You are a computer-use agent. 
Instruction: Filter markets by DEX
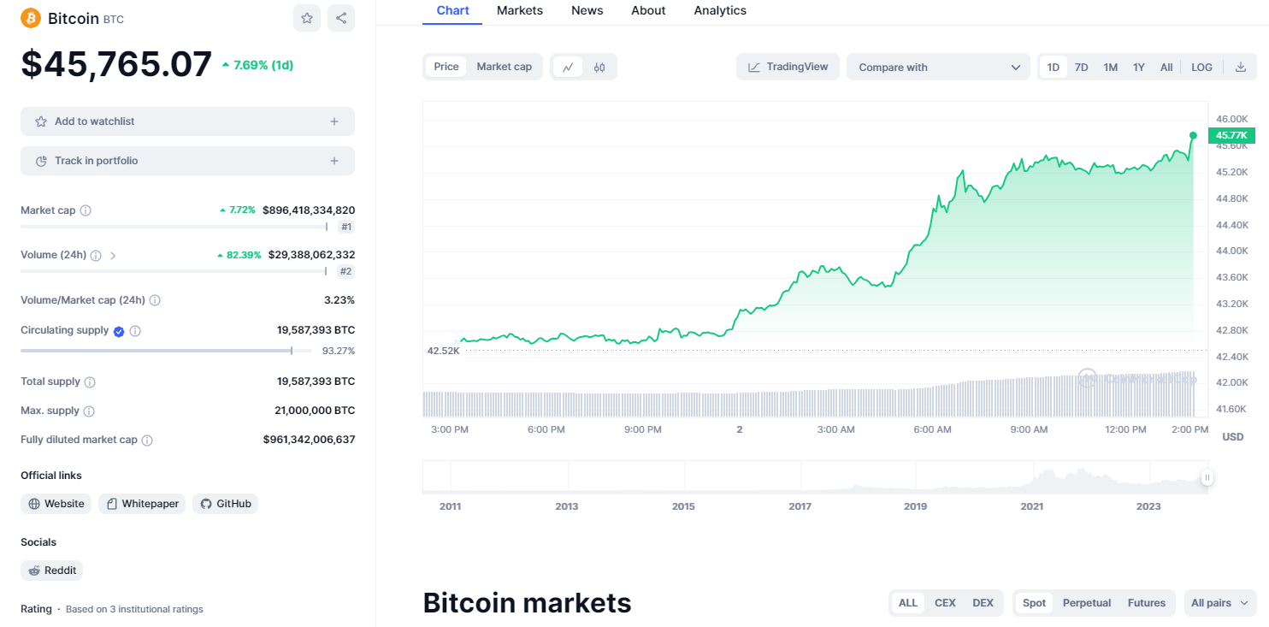point(983,603)
